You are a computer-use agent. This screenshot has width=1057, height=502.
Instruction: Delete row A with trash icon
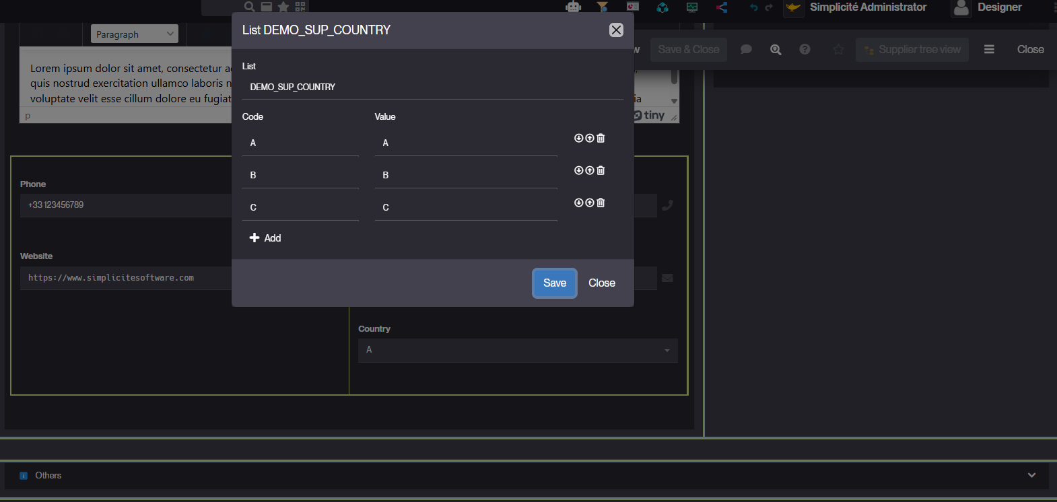(x=601, y=138)
